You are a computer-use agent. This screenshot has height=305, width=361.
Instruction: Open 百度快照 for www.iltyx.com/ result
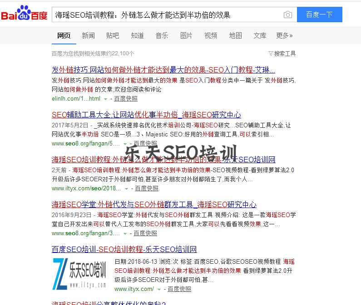click(179, 289)
